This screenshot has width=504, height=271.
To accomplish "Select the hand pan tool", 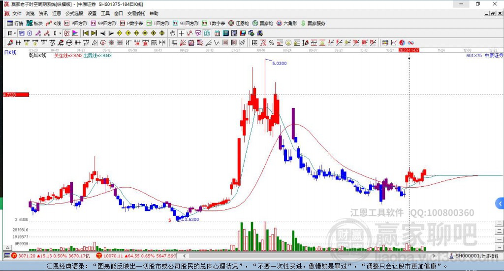I will coord(173,33).
